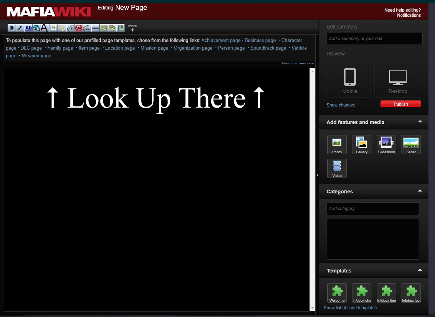This screenshot has width=435, height=317.
Task: Insert signature with timestamp icon
Action: tap(87, 28)
